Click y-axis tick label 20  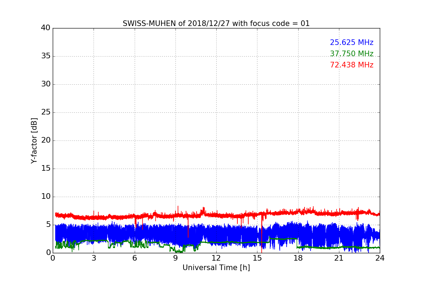pos(46,140)
